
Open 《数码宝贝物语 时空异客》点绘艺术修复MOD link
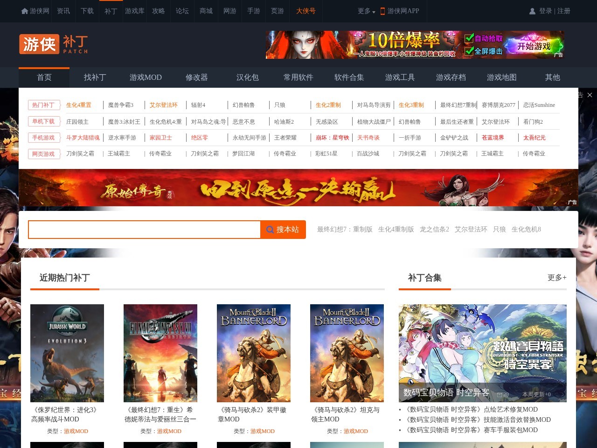coord(472,409)
